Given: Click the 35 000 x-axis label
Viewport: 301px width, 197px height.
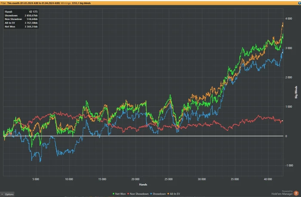Looking at the screenshot, I should tap(235, 179).
